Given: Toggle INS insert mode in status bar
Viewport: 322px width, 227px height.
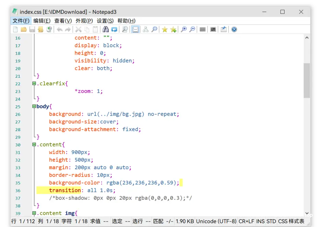Looking at the screenshot, I should [x=260, y=221].
